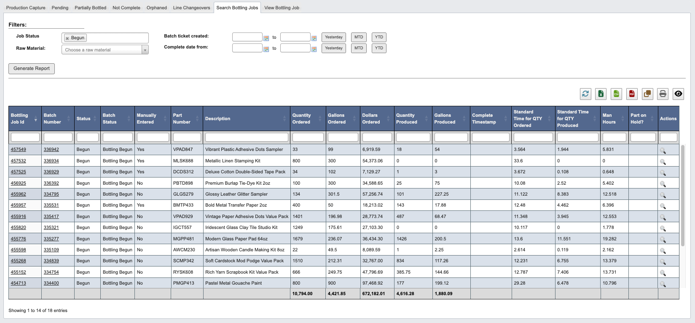Screen dimensions: 695x323
Task: Open the Line Changeovers tab
Action: 191,8
